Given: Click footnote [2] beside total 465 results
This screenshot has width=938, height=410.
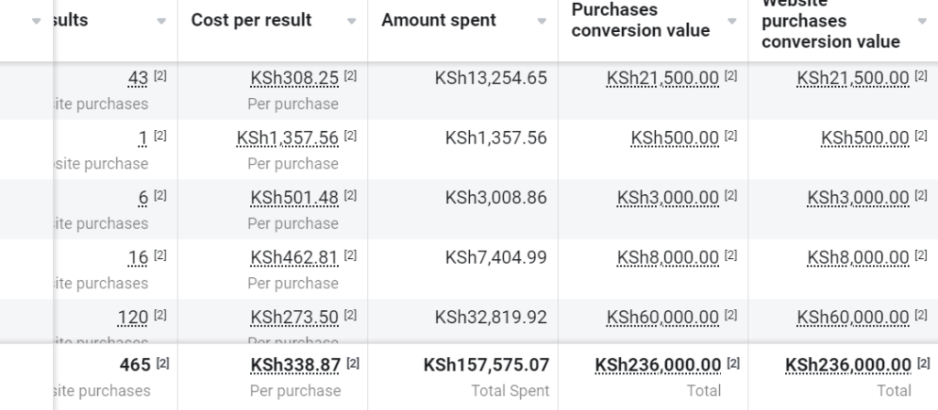Looking at the screenshot, I should pos(163,363).
